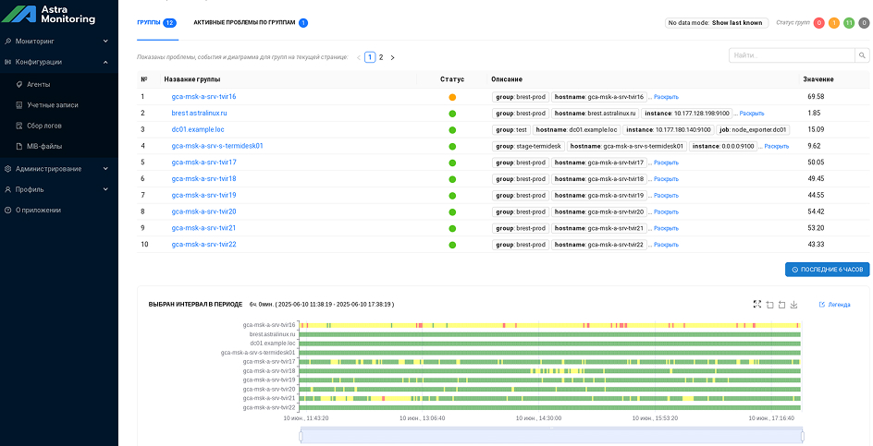
Task: Open Агенты via its sidebar icon
Action: coord(18,85)
